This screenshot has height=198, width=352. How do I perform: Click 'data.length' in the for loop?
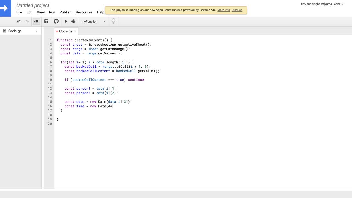(x=107, y=62)
